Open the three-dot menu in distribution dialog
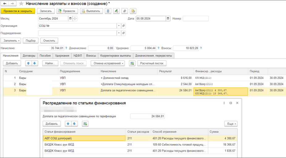 [224, 103]
